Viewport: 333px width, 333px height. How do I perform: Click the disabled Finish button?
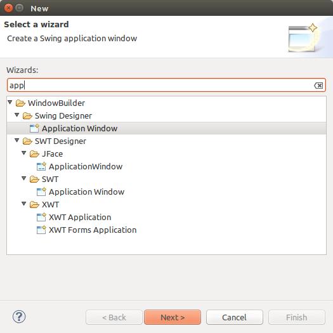[x=297, y=317]
